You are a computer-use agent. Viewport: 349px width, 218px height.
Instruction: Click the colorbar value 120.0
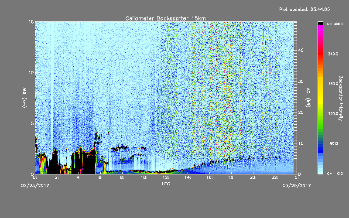click(333, 114)
